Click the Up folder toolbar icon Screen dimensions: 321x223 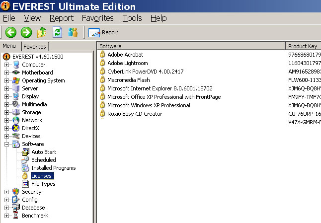click(42, 32)
